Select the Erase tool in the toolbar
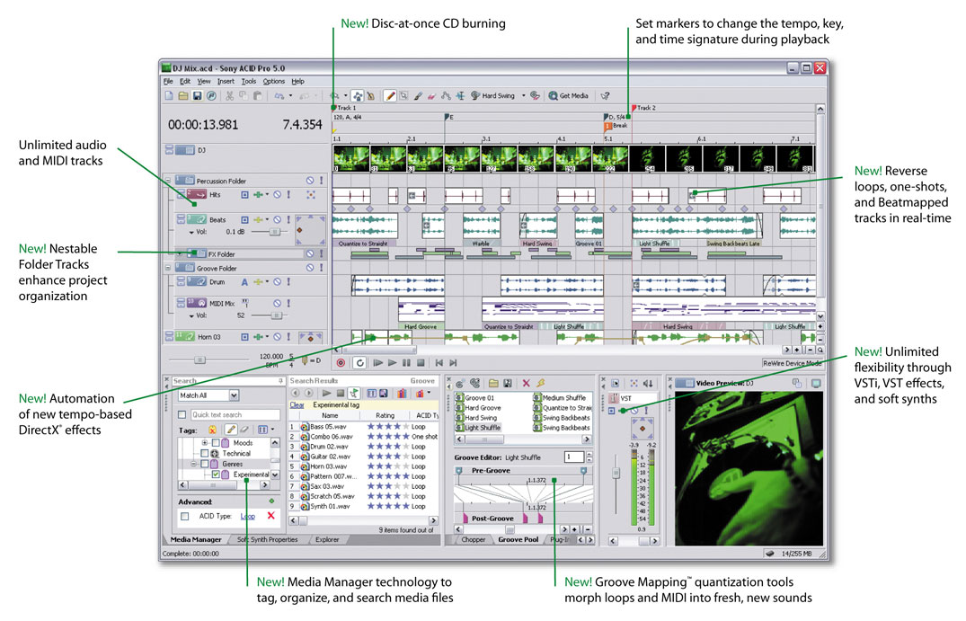The width and height of the screenshot is (966, 621). [x=431, y=96]
